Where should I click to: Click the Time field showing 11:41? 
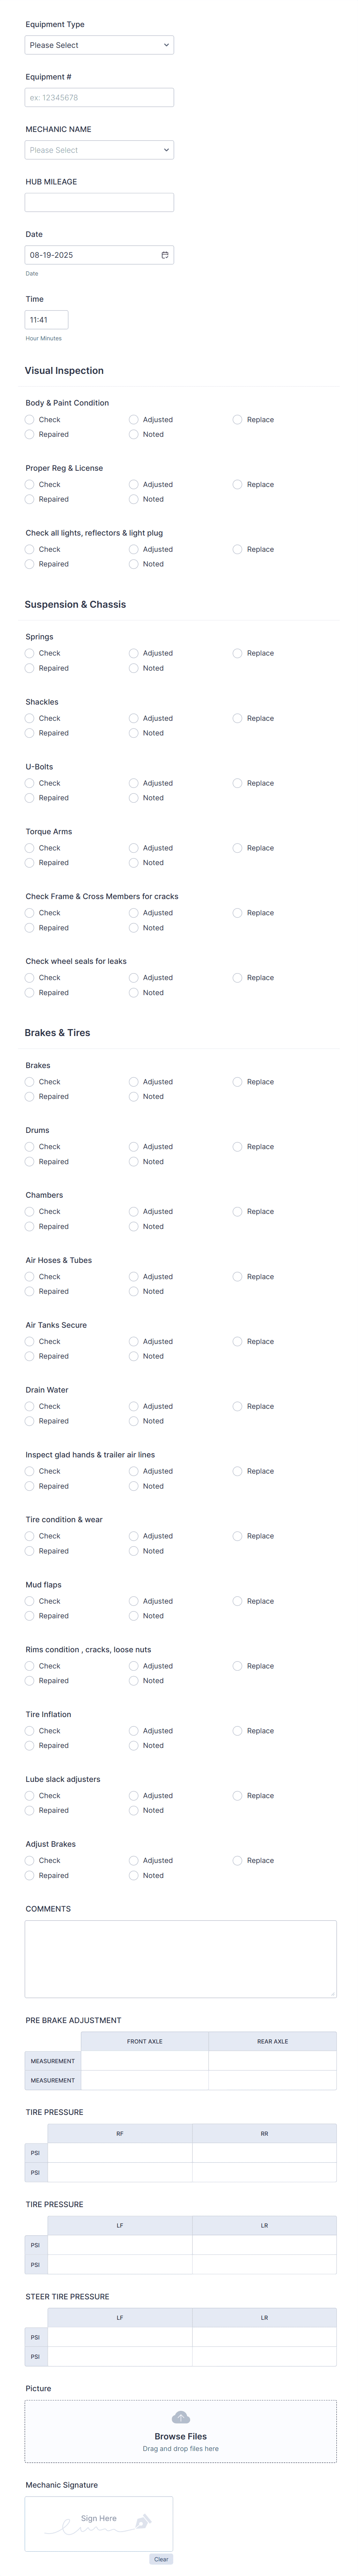pyautogui.click(x=46, y=319)
